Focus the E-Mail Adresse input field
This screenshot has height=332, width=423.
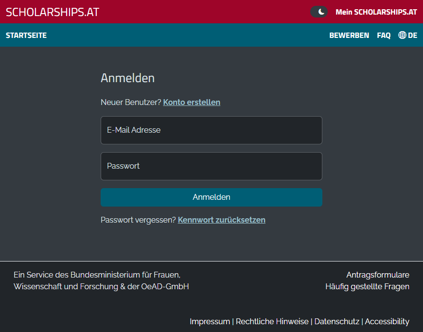pos(211,130)
